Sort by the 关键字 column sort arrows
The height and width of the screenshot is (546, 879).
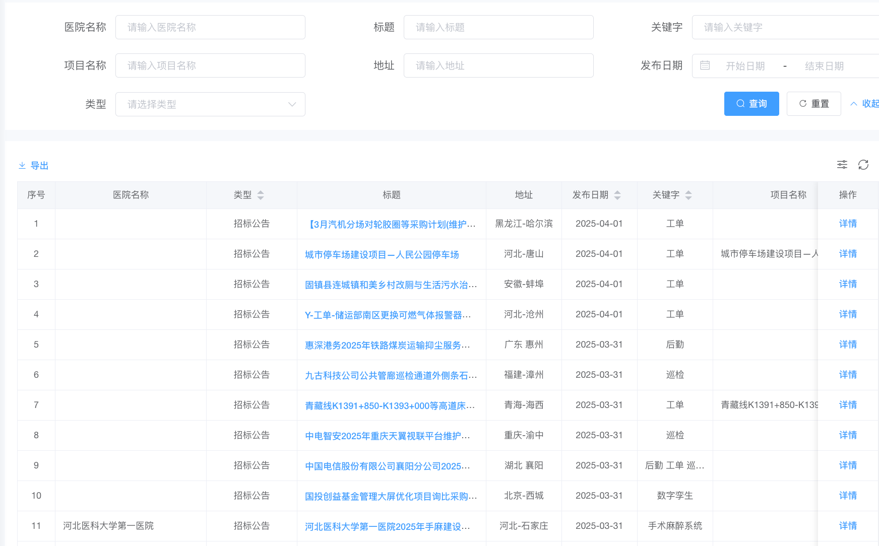click(x=688, y=195)
